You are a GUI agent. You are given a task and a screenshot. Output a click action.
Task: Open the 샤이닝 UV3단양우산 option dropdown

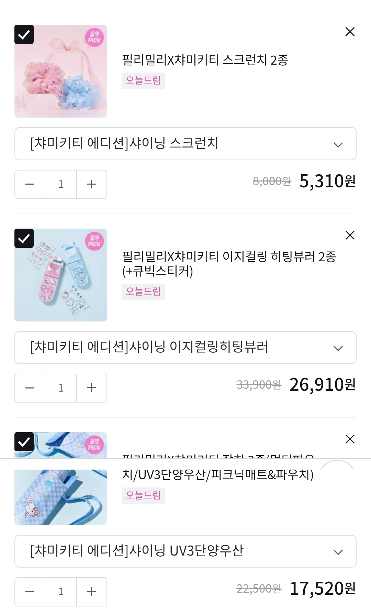coord(185,551)
